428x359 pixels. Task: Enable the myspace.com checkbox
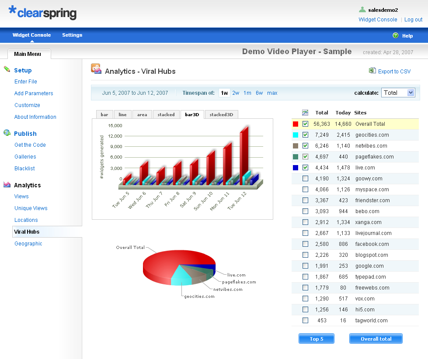click(x=305, y=190)
